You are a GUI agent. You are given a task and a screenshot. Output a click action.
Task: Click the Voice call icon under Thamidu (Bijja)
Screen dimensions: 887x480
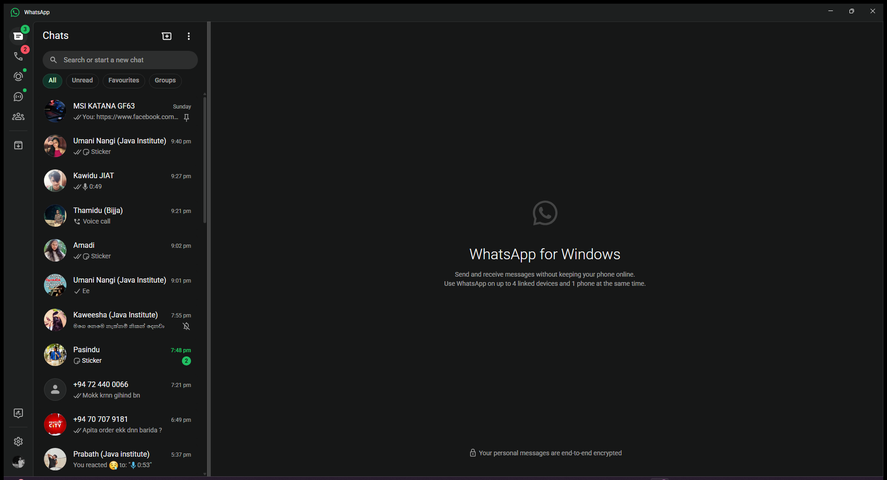pyautogui.click(x=77, y=222)
